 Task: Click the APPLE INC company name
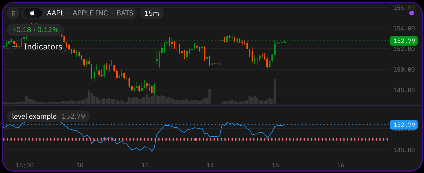90,13
